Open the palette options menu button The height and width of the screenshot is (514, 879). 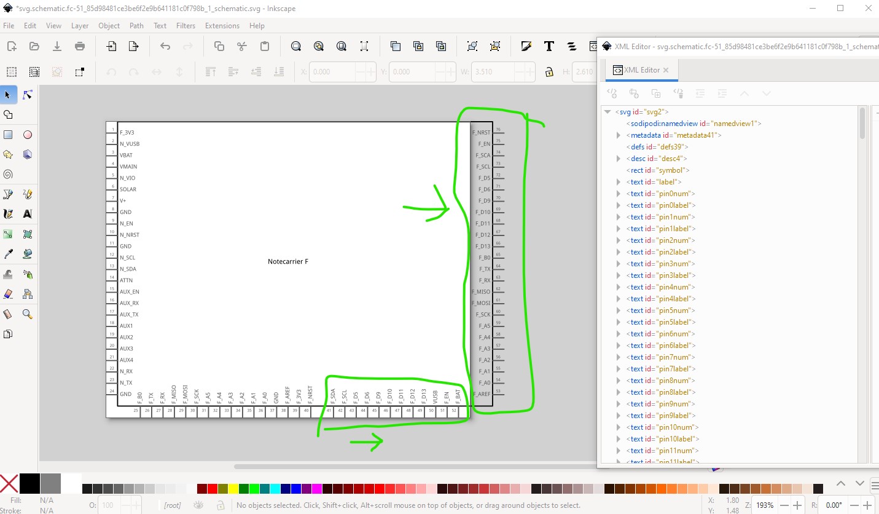tap(873, 484)
